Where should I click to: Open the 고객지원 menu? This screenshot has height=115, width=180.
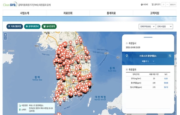pyautogui.click(x=154, y=13)
